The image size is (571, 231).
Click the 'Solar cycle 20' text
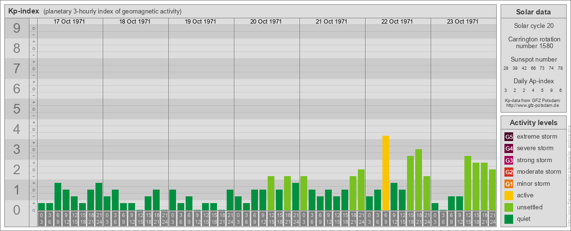533,26
